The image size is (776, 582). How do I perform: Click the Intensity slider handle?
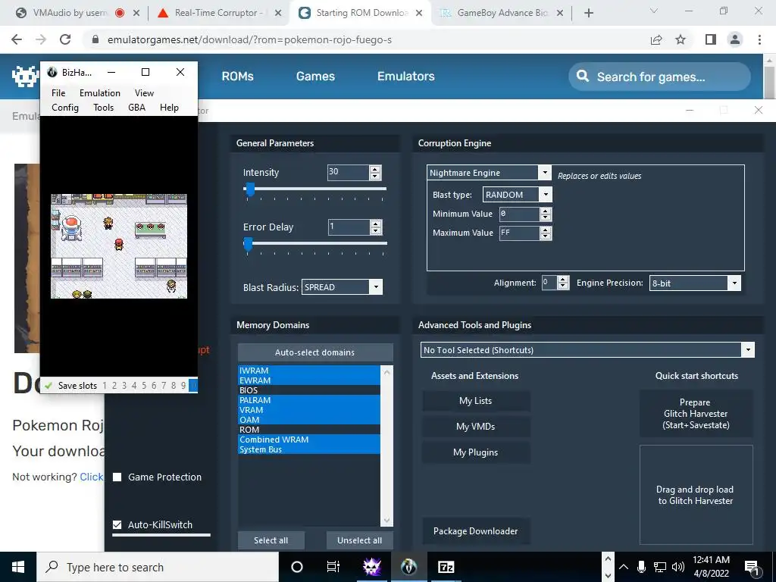250,189
